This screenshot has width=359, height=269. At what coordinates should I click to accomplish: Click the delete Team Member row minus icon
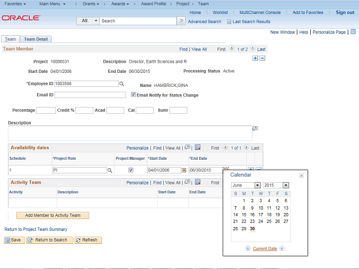262,58
